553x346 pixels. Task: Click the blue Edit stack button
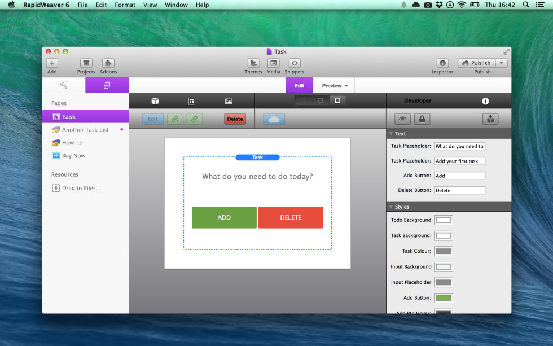153,119
